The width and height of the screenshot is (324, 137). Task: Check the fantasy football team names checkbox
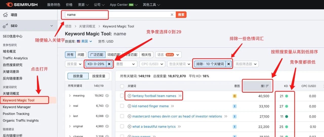coord(122,96)
